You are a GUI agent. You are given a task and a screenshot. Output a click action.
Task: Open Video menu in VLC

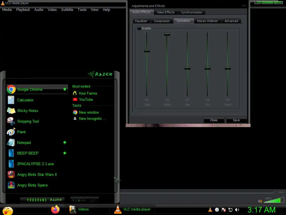(x=52, y=10)
